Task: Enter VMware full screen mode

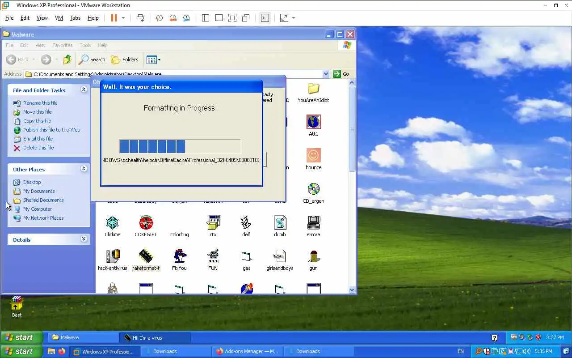Action: [232, 18]
